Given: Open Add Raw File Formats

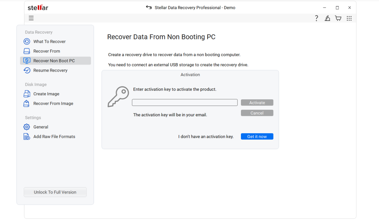Looking at the screenshot, I should click(x=54, y=137).
